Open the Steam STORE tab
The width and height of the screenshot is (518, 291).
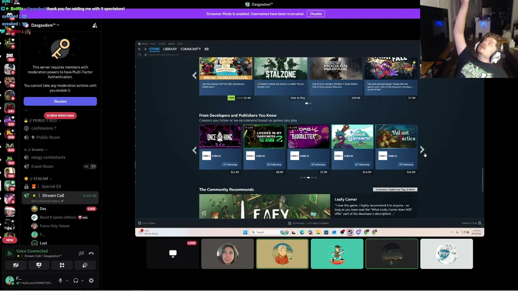(154, 49)
